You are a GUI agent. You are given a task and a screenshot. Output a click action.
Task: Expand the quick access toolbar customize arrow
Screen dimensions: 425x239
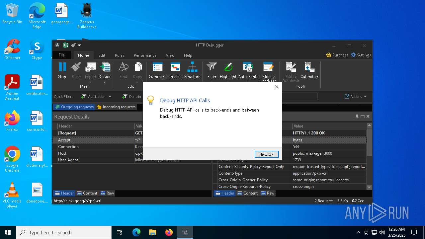79,45
